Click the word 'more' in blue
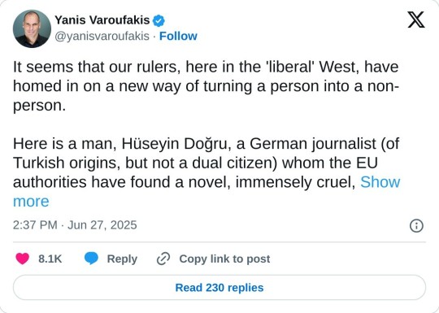 [31, 202]
